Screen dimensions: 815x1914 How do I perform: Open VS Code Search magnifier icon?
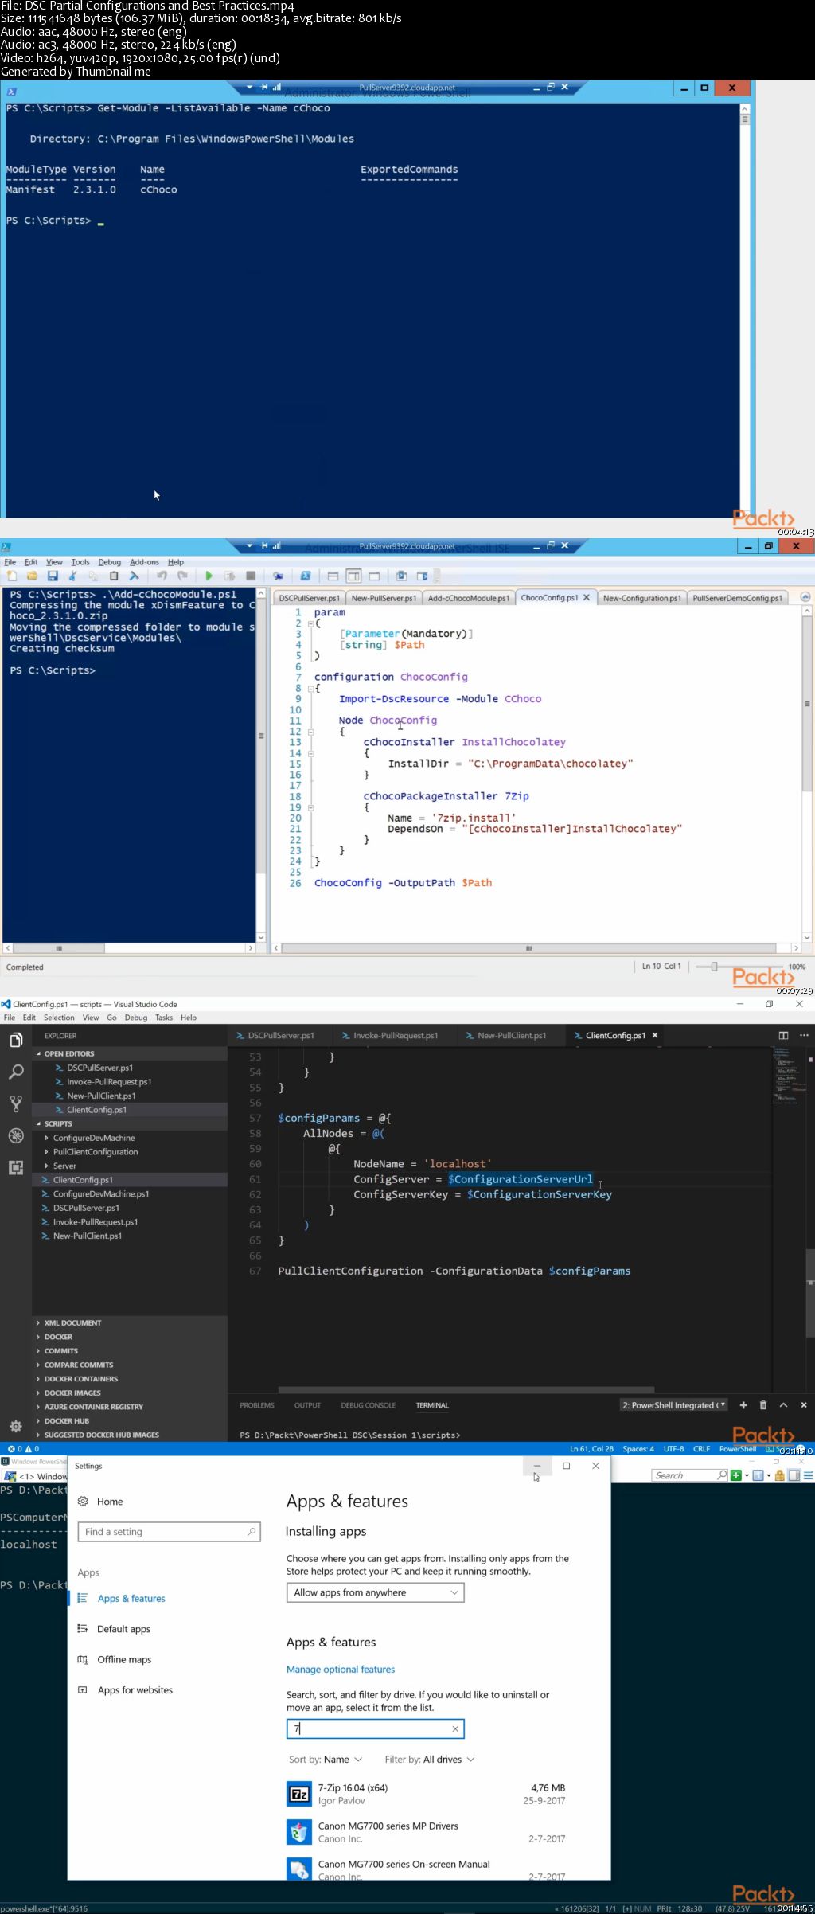pyautogui.click(x=16, y=1072)
